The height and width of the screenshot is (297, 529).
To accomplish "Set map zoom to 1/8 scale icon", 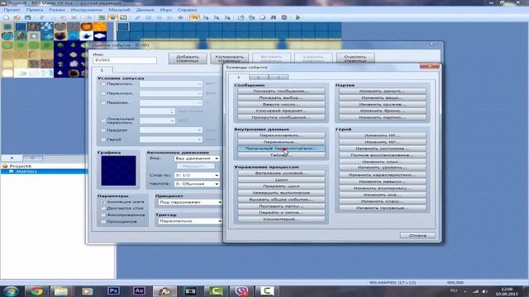I will [227, 17].
